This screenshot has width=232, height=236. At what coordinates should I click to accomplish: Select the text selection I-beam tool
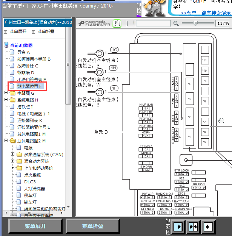127,23
